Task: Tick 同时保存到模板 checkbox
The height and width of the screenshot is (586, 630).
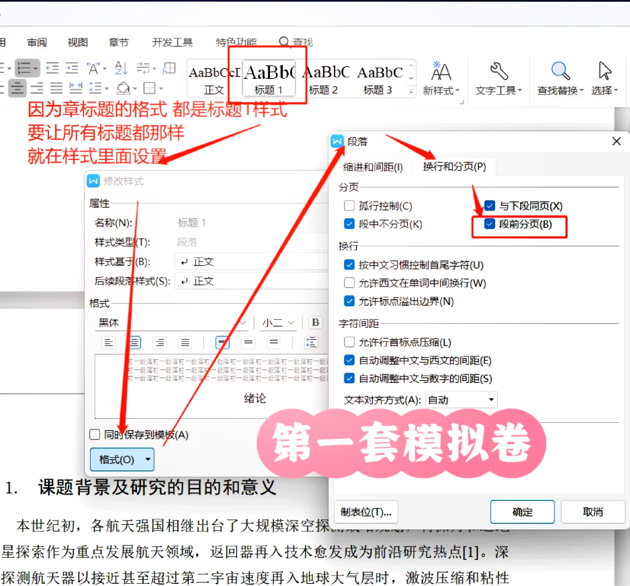Action: 95,435
